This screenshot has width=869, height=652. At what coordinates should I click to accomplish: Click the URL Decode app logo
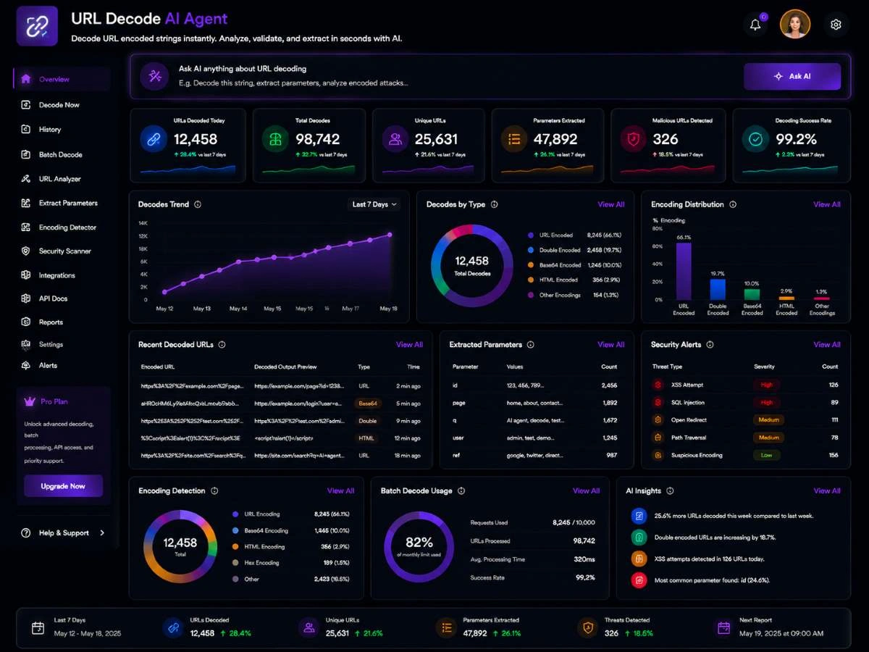point(37,26)
